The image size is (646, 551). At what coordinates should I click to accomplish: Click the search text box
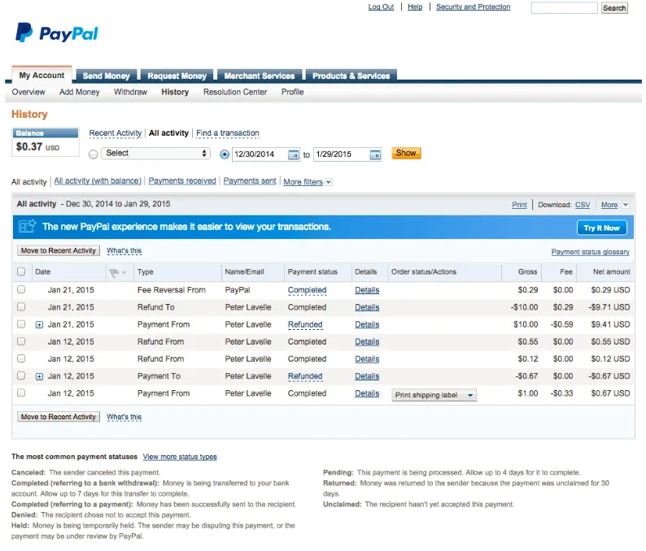pyautogui.click(x=564, y=8)
